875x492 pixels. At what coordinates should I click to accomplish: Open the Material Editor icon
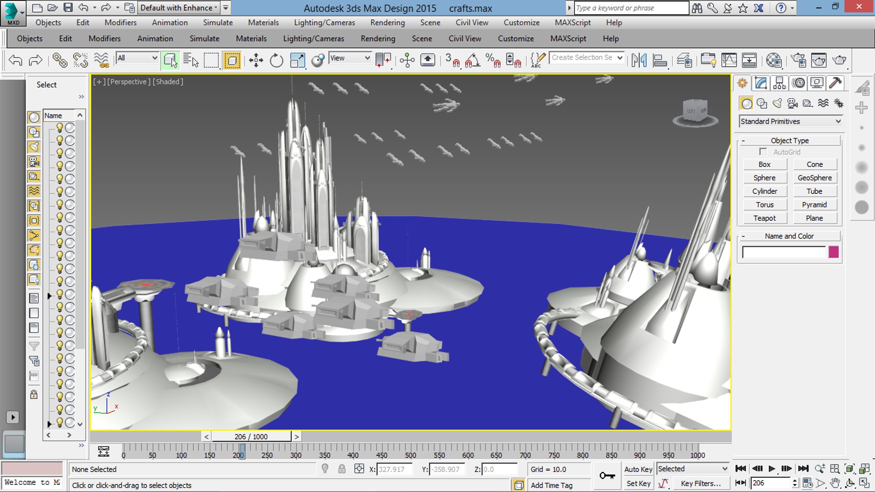click(x=774, y=60)
